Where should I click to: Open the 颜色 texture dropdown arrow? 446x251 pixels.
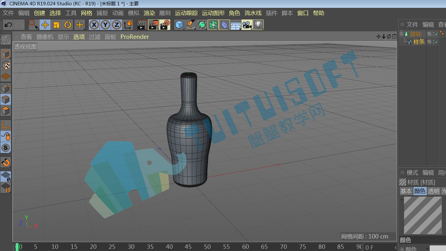(427, 249)
